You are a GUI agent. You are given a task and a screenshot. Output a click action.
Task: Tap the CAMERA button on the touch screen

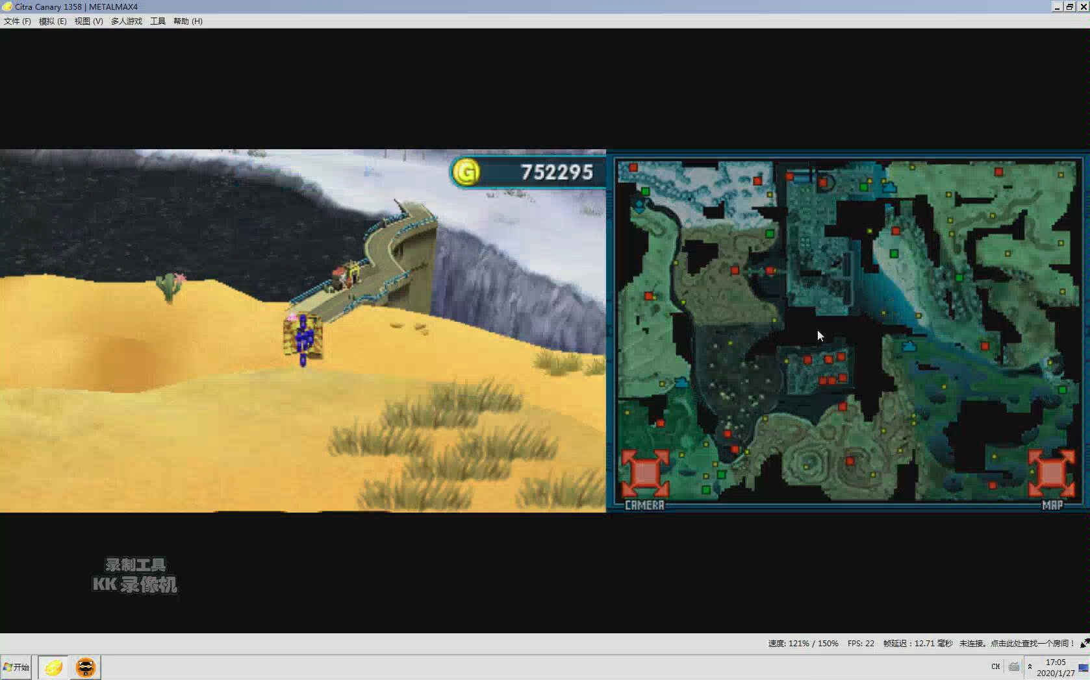645,479
